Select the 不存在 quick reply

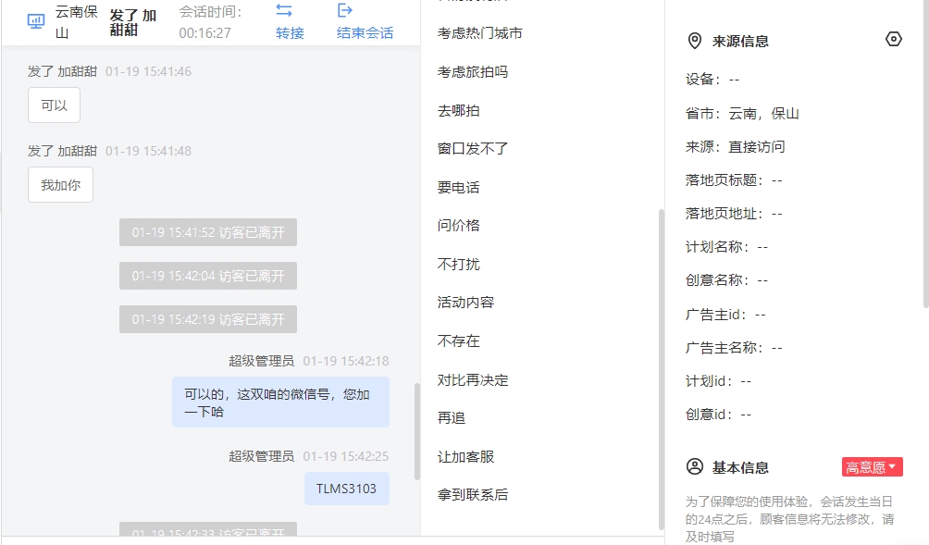pos(459,341)
